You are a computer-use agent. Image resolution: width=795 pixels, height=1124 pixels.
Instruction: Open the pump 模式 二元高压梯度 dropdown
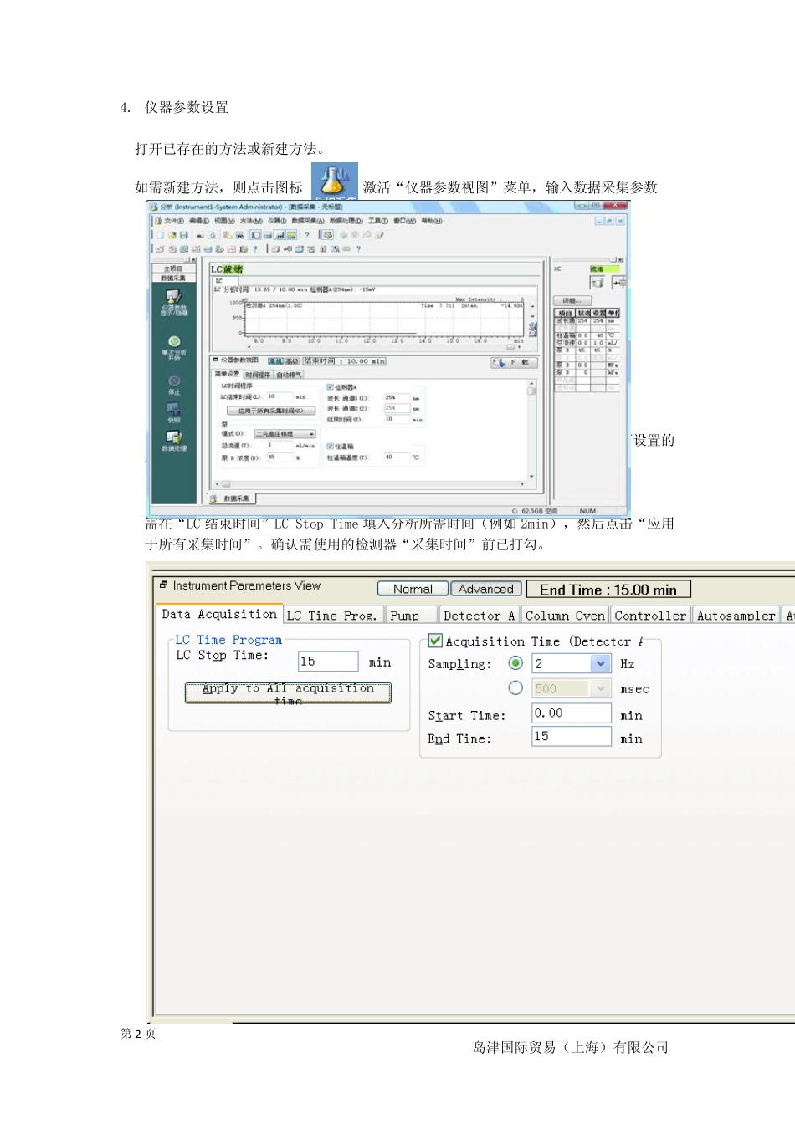(x=285, y=434)
